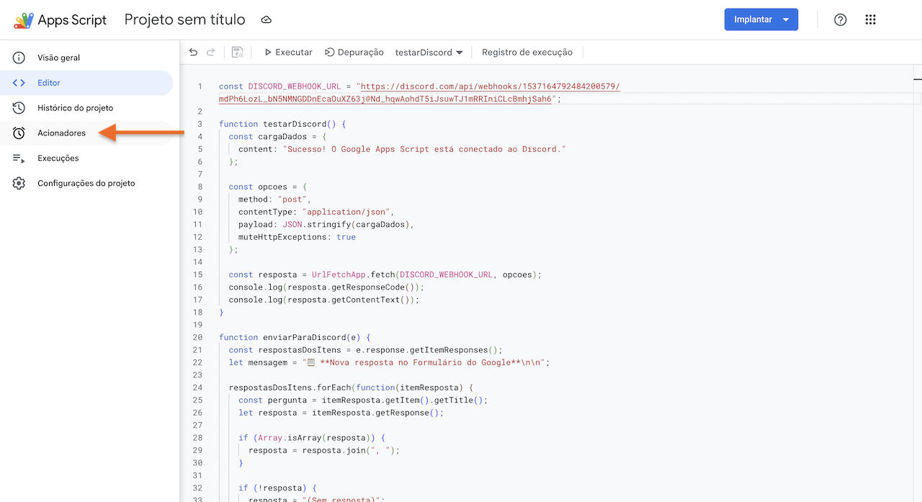
Task: Click the 'respostasDosItens.forEach' line
Action: 351,387
